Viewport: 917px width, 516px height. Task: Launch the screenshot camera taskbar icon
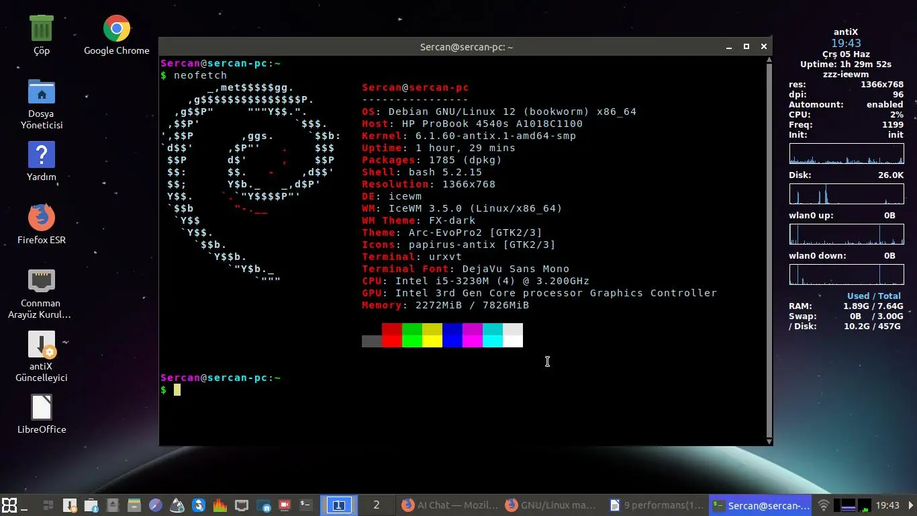(263, 505)
